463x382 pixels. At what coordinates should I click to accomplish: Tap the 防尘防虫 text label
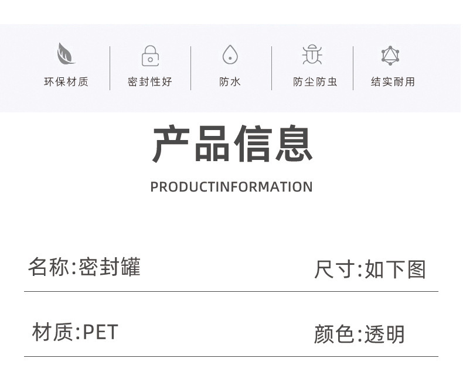(x=315, y=82)
